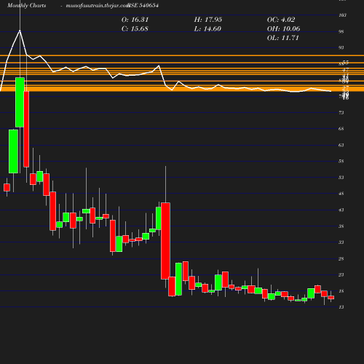
Task: Click the 93 price axis label
Action: (x=341, y=47)
